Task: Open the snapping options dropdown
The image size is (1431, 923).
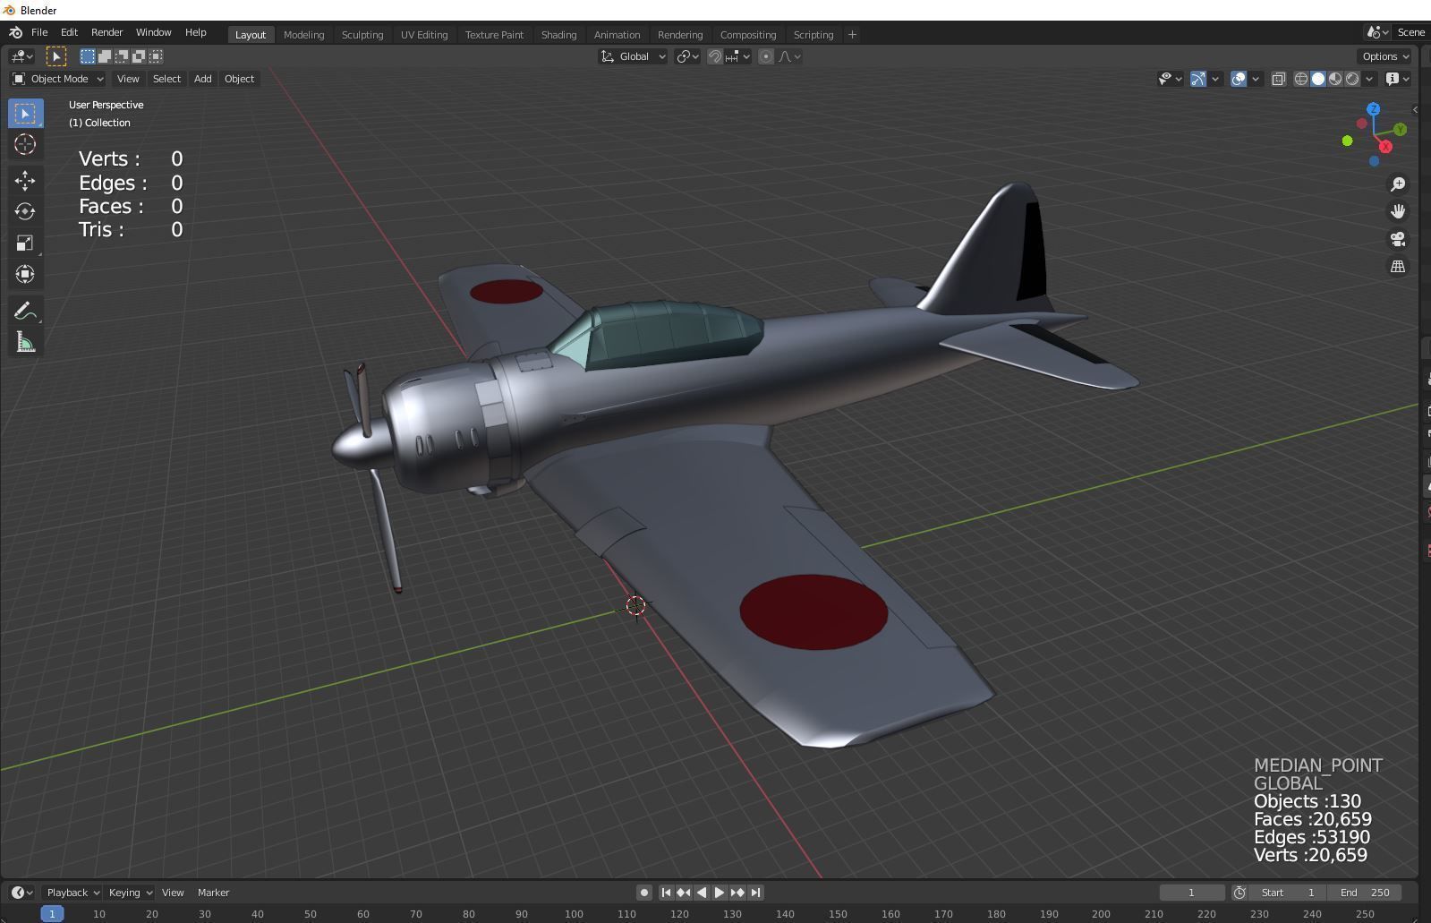Action: 737,56
